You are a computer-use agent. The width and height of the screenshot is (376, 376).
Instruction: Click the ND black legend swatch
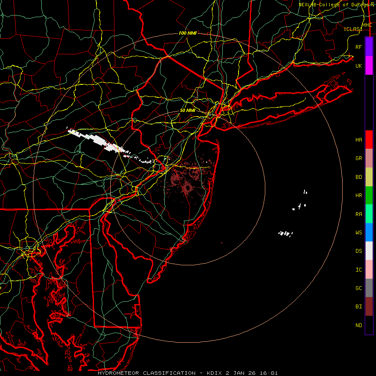pyautogui.click(x=369, y=325)
